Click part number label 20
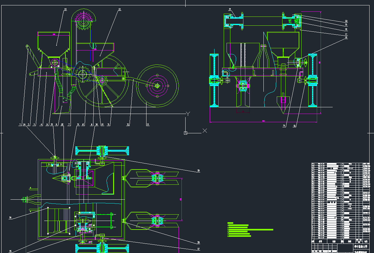374x253 pixels. coord(346,21)
